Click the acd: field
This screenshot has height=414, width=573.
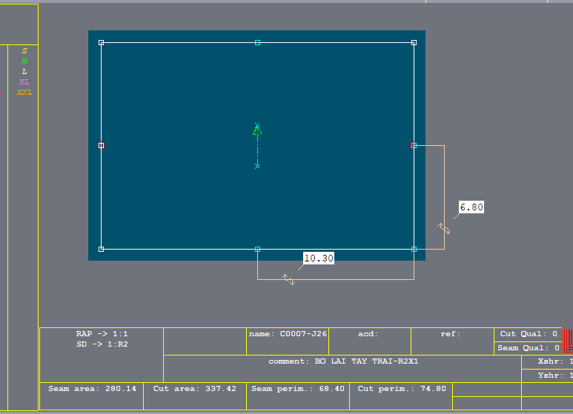click(x=370, y=341)
